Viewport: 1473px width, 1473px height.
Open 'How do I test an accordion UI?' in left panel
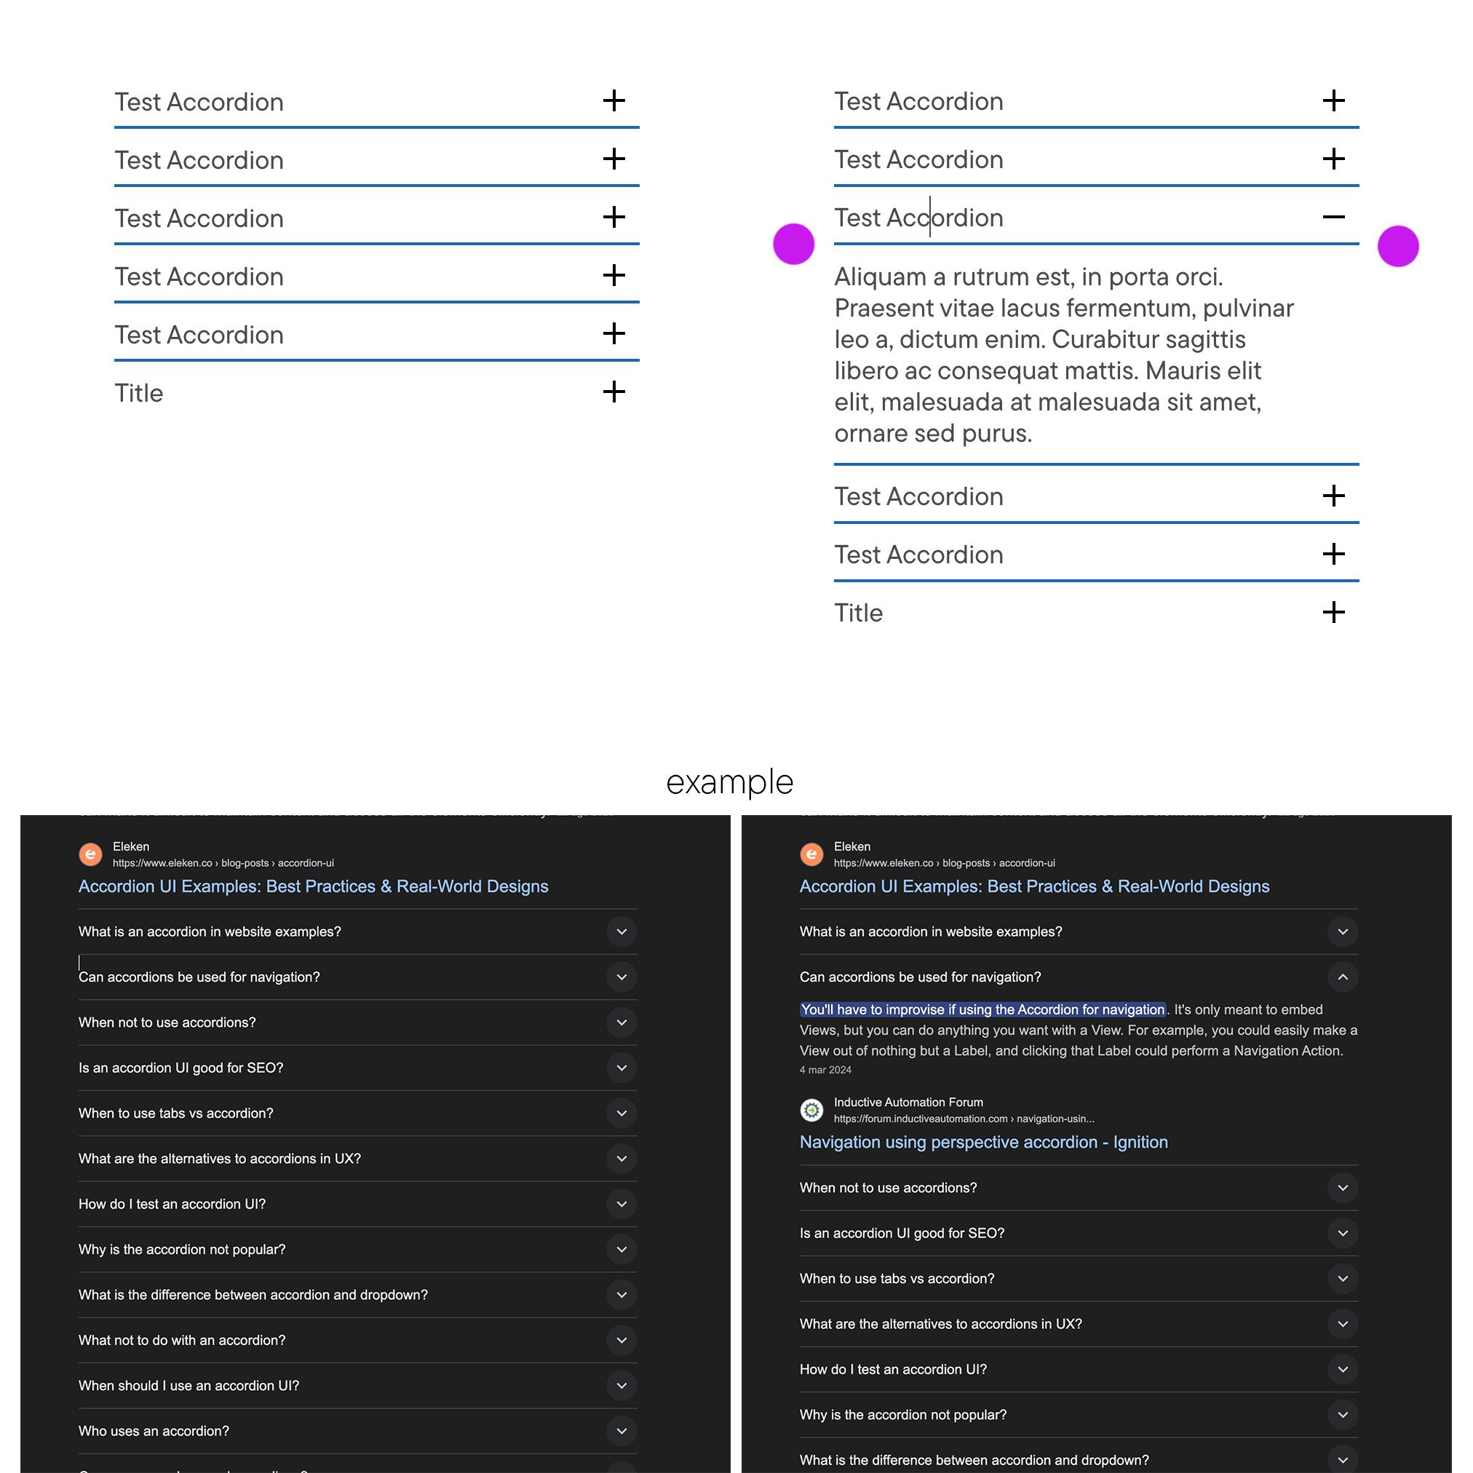tap(622, 1204)
